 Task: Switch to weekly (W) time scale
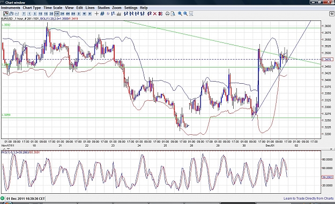(84, 14)
